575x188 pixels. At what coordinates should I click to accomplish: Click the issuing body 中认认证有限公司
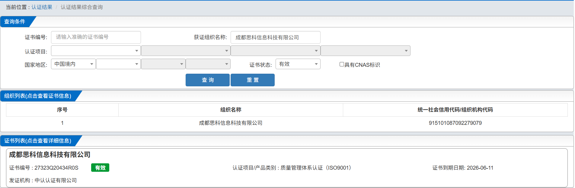click(56, 180)
